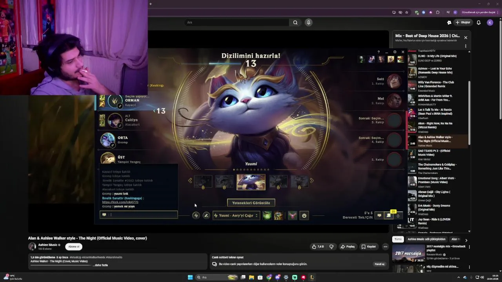The width and height of the screenshot is (502, 282).
Task: Select the last locked skin thumbnail
Action: pyautogui.click(x=299, y=182)
